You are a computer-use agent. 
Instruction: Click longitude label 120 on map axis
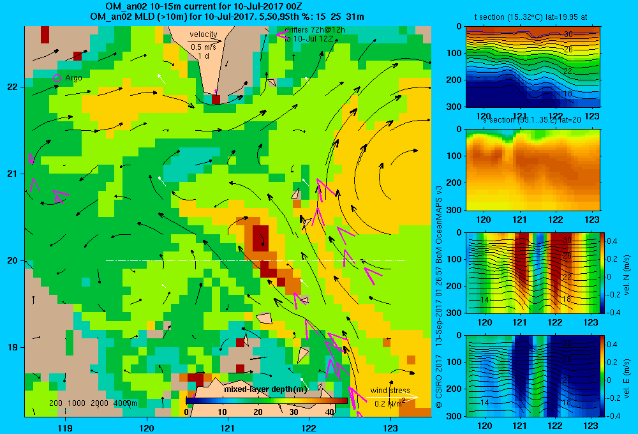click(147, 428)
